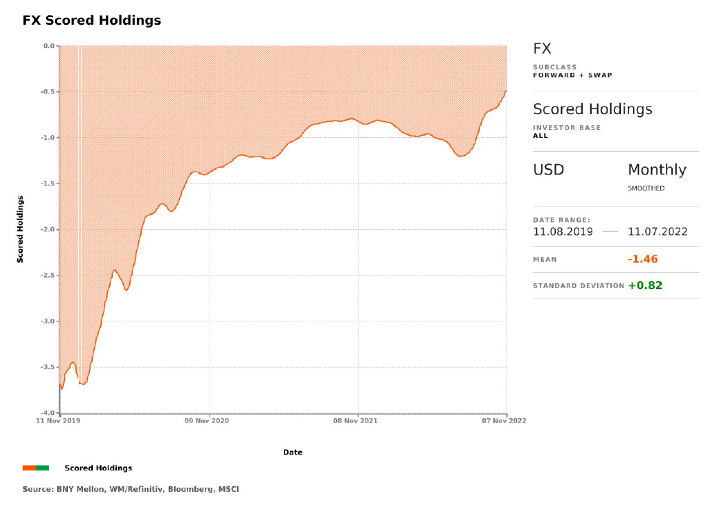727x511 pixels.
Task: Click the orange-green Scored Holdings legend swatch
Action: pyautogui.click(x=35, y=468)
